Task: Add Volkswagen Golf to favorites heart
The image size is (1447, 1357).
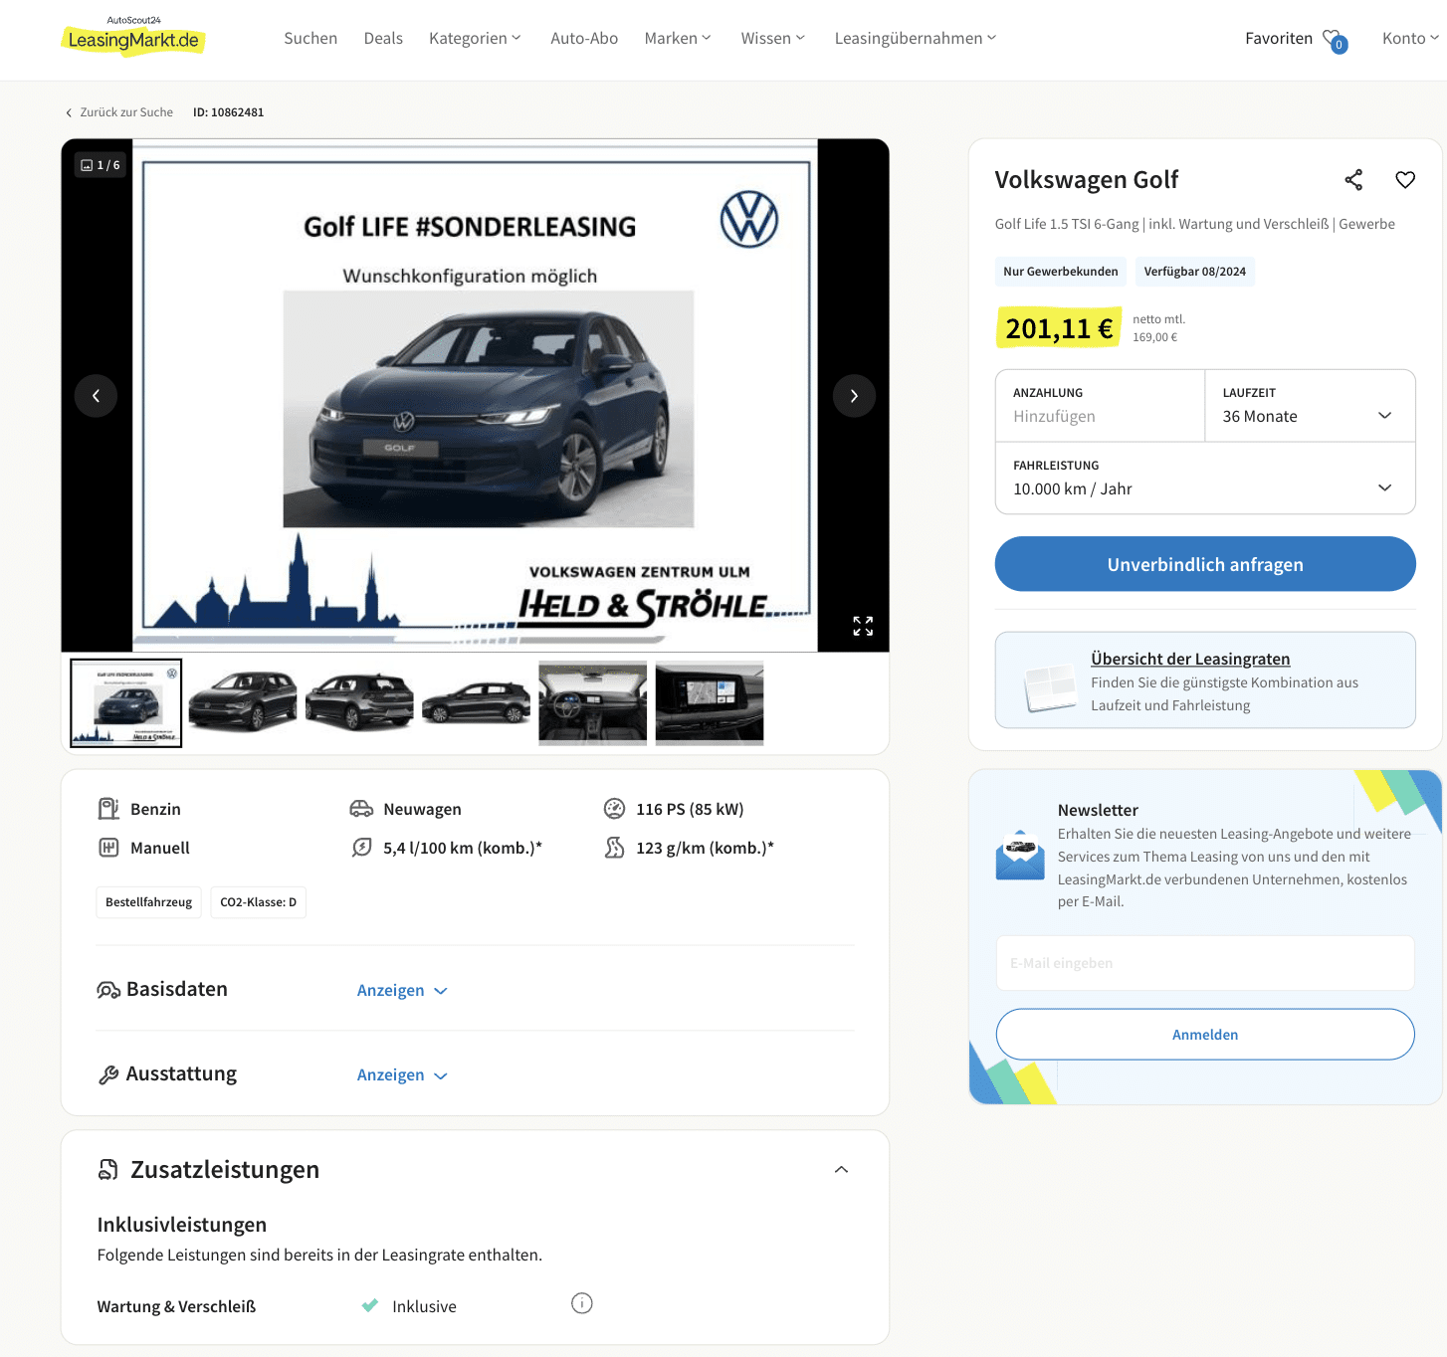Action: 1405,180
